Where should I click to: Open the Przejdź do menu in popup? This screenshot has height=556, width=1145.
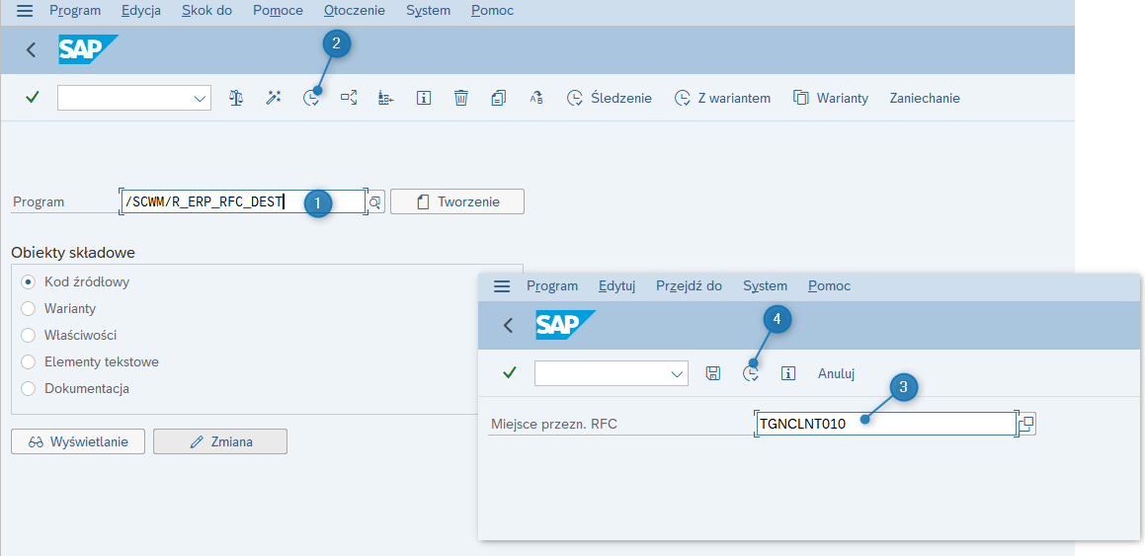(x=689, y=286)
